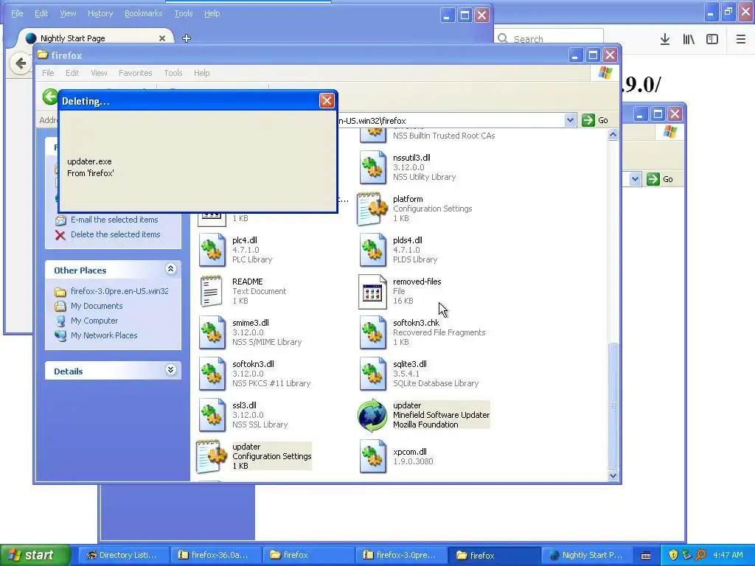Select the platform Configuration Settings icon
This screenshot has height=566, width=755.
point(372,209)
